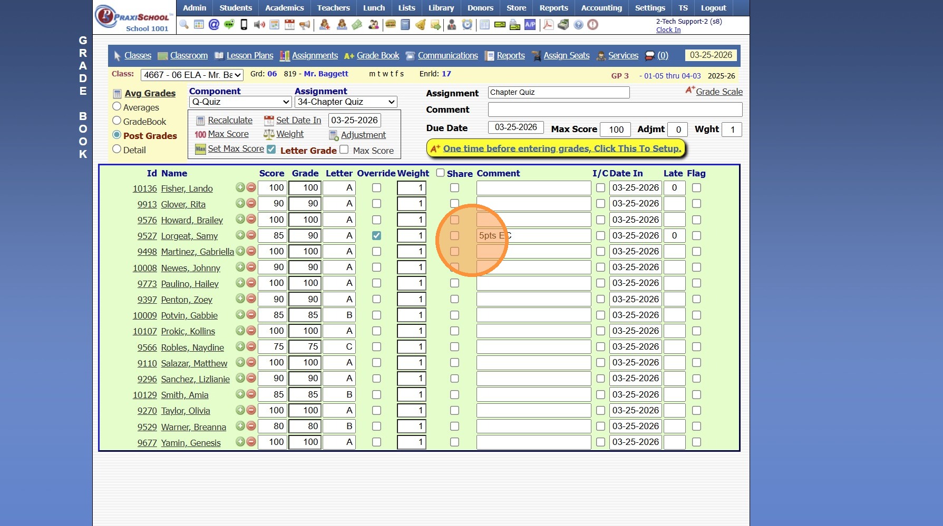Click the assignment Comment input field

click(615, 110)
